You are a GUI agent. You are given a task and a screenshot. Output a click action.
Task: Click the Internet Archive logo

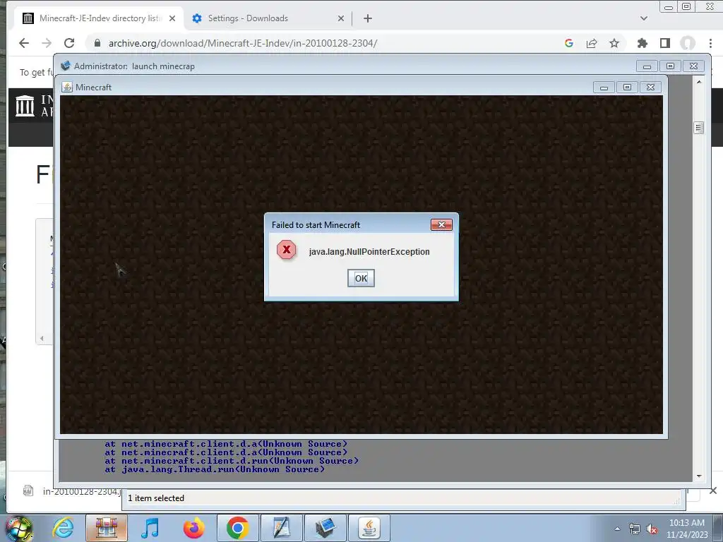tap(25, 106)
